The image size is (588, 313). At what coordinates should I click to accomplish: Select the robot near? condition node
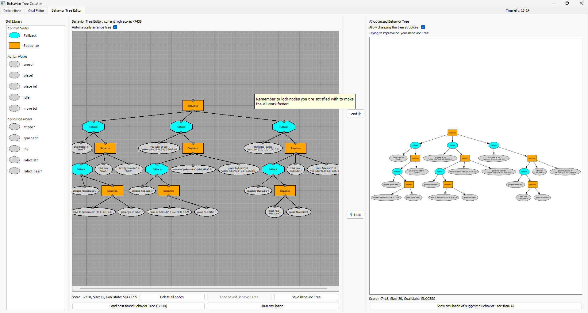14,171
